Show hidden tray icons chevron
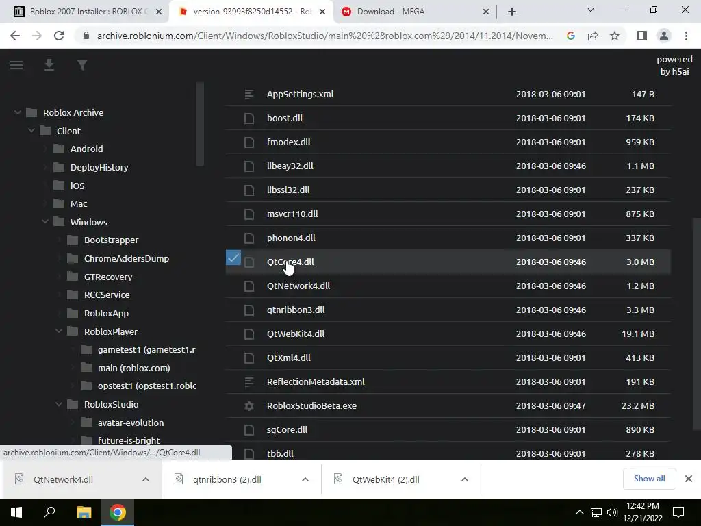Viewport: 701px width, 526px height. 579,512
